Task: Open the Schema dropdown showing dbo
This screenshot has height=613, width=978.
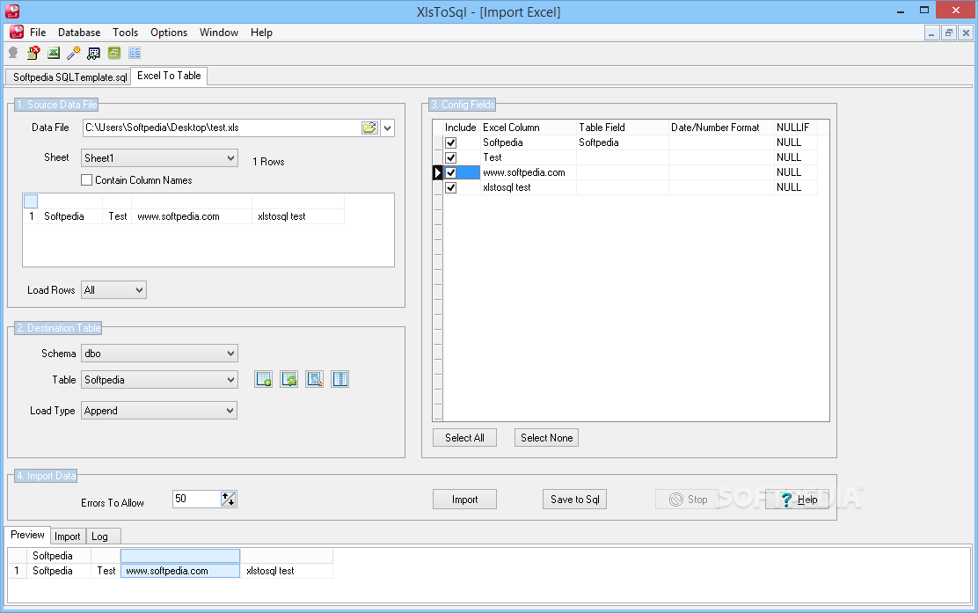Action: [160, 354]
